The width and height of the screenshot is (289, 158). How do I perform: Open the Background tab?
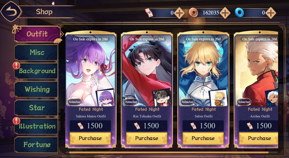click(x=36, y=71)
